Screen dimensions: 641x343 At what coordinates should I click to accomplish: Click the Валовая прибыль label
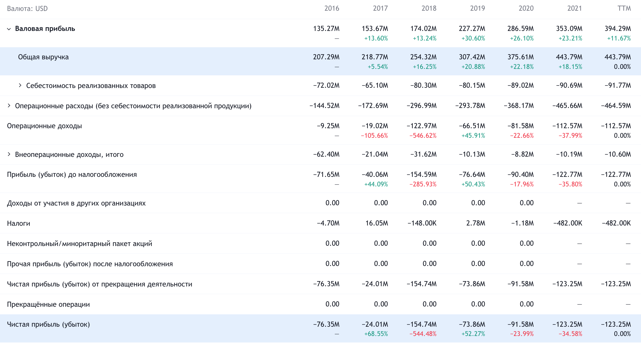pyautogui.click(x=45, y=29)
